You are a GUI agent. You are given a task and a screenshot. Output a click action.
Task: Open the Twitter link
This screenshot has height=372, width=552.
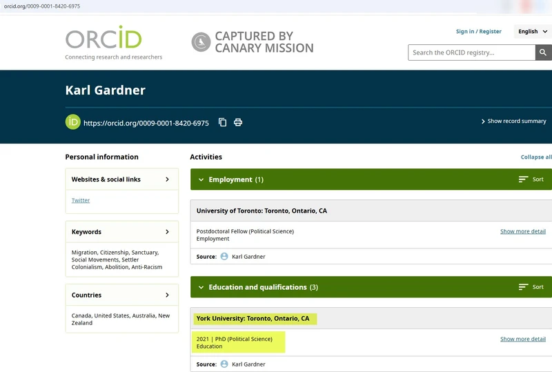click(x=81, y=200)
